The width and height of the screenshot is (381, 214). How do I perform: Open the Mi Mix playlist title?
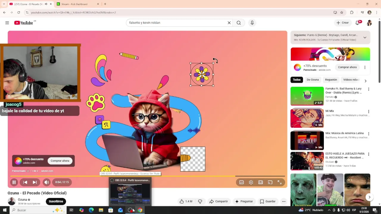click(330, 111)
